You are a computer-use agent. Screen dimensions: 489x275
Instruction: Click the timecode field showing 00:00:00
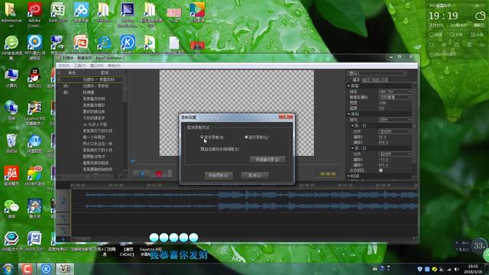click(x=328, y=173)
